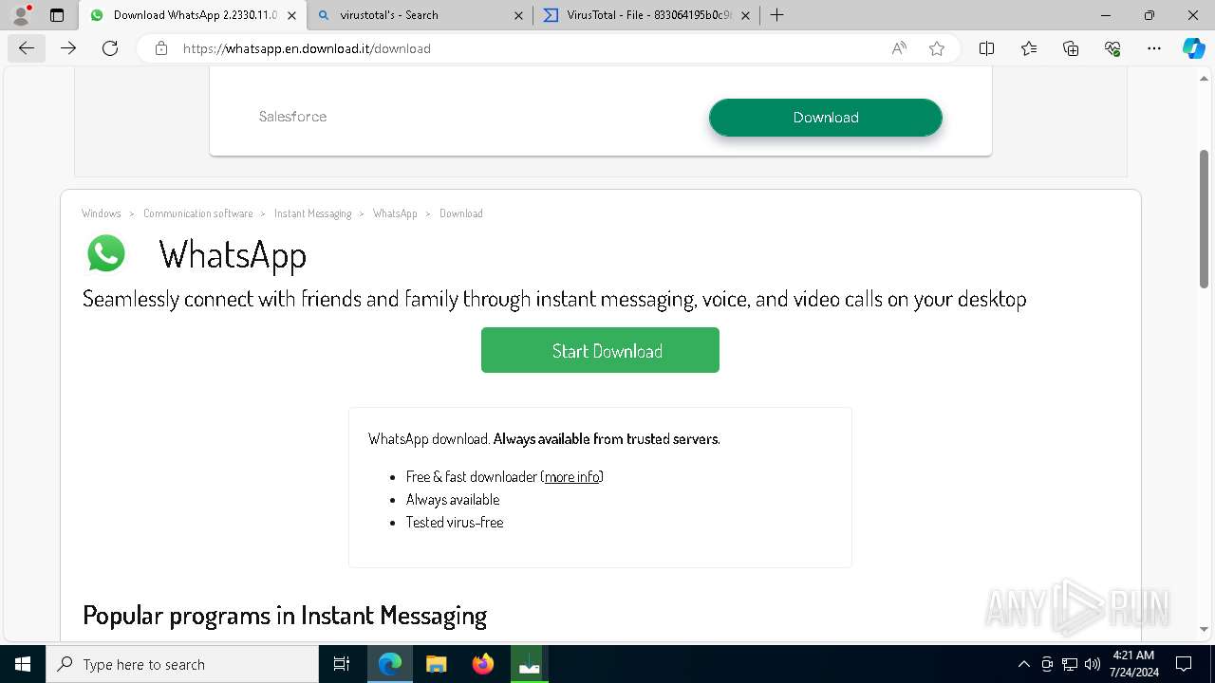The image size is (1215, 683).
Task: Open the tab actions menu icon
Action: (57, 15)
